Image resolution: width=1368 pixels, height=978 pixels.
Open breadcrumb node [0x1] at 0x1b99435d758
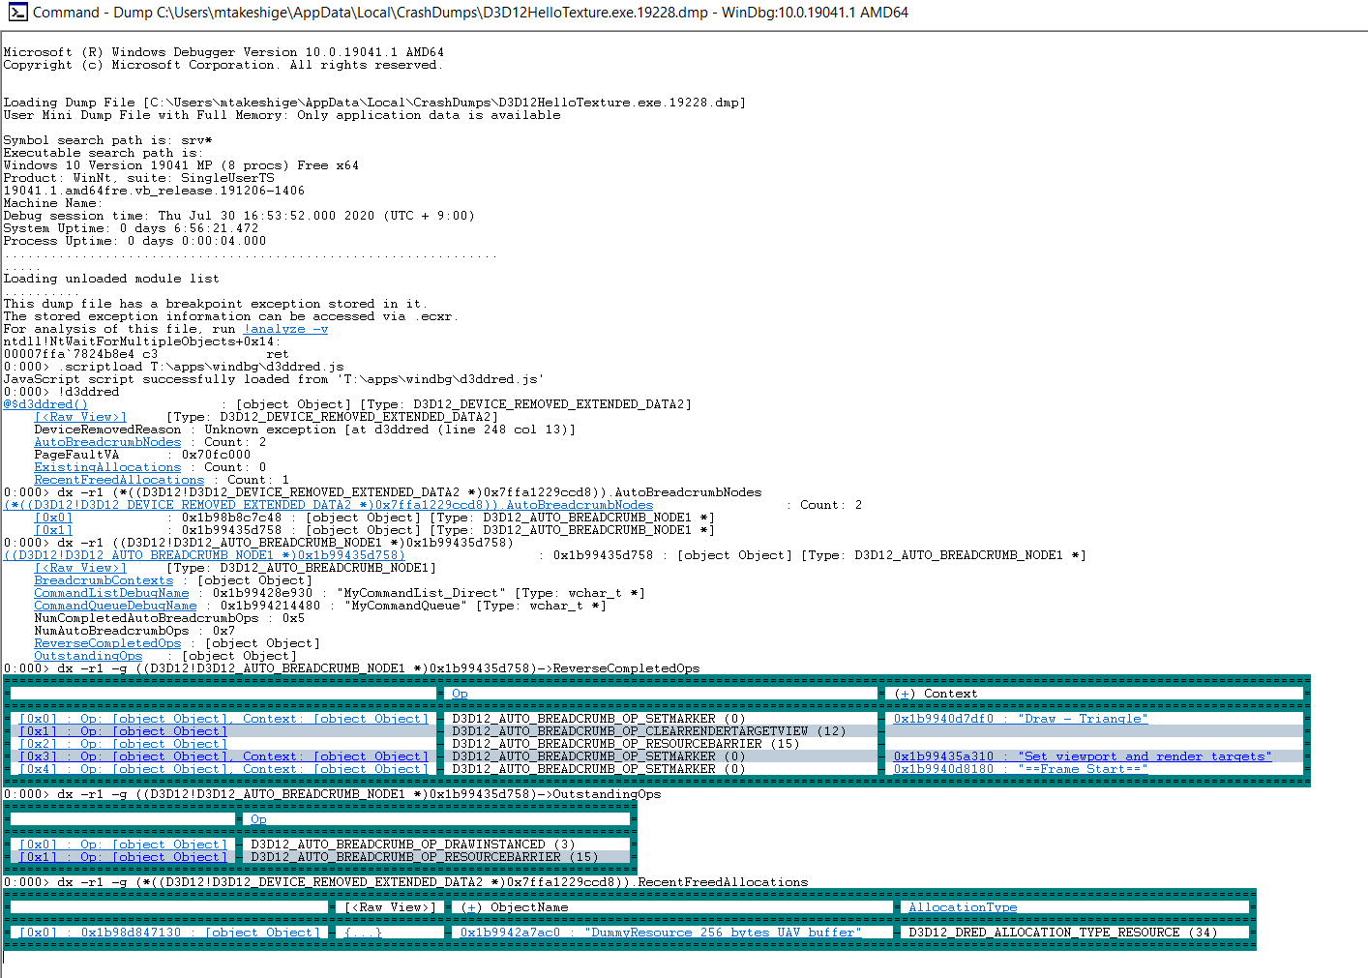[x=53, y=530]
